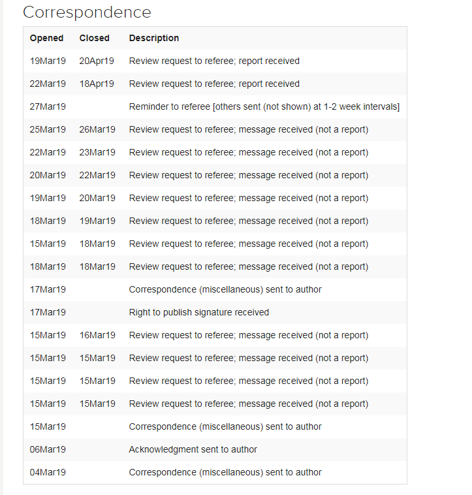This screenshot has width=472, height=495.
Task: Click the review request description opened 25Mar19
Action: 248,129
